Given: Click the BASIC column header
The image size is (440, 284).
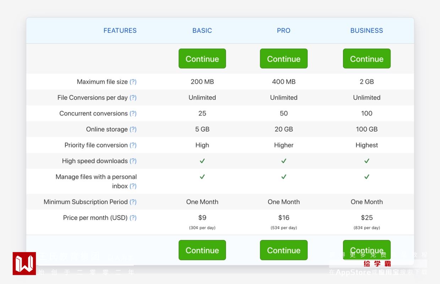Looking at the screenshot, I should [x=202, y=31].
